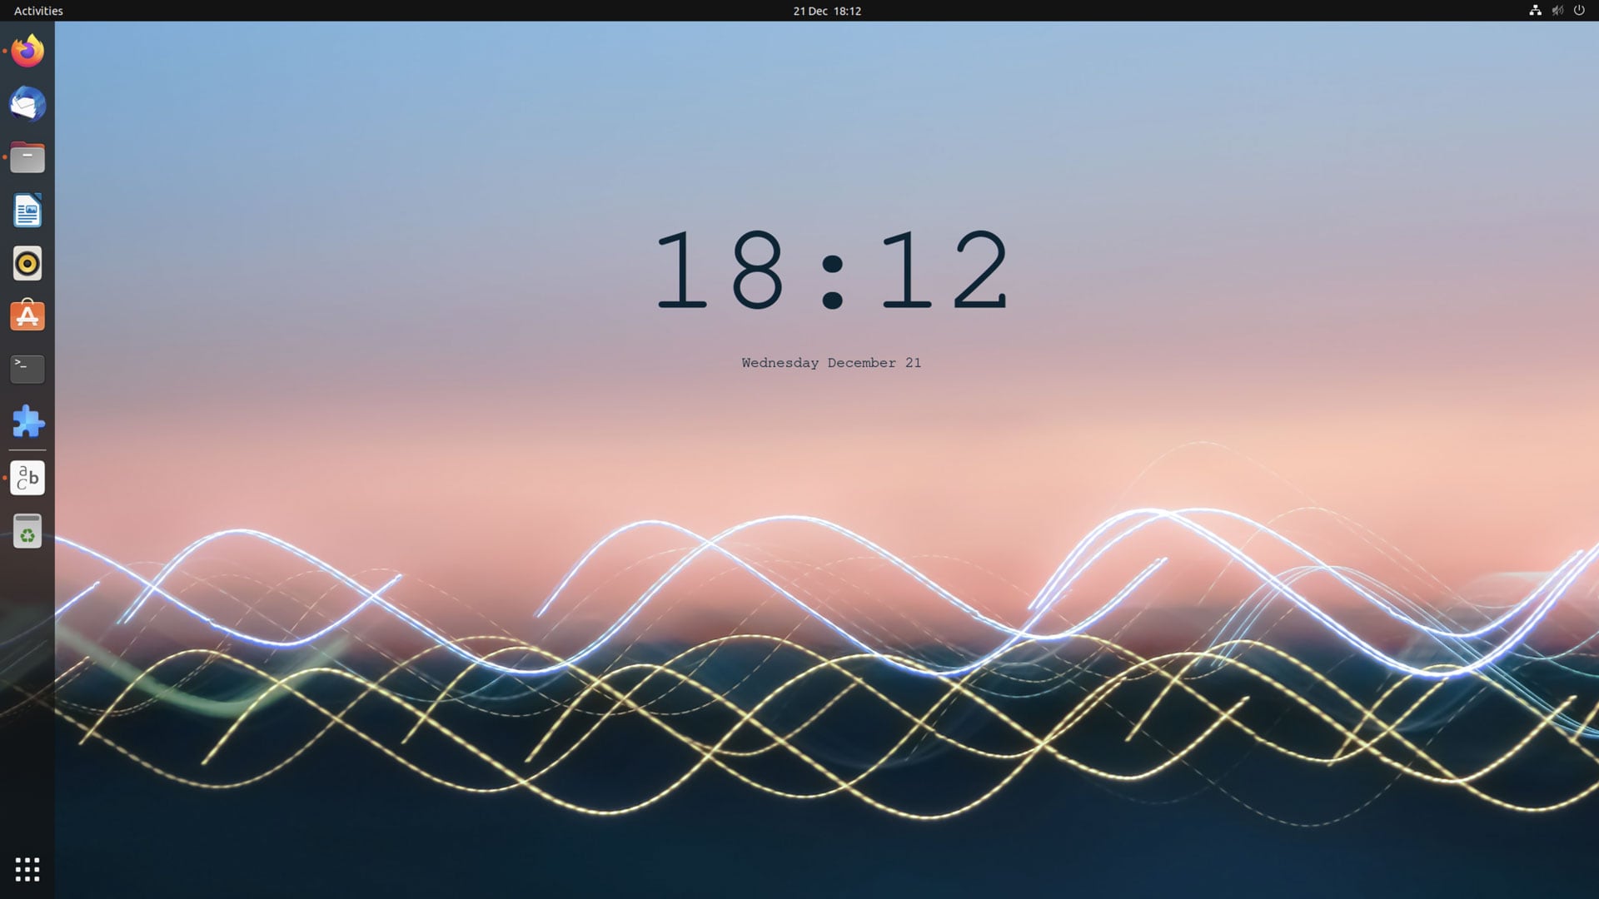Open the Thunderbird mail client
This screenshot has height=899, width=1599.
point(27,104)
